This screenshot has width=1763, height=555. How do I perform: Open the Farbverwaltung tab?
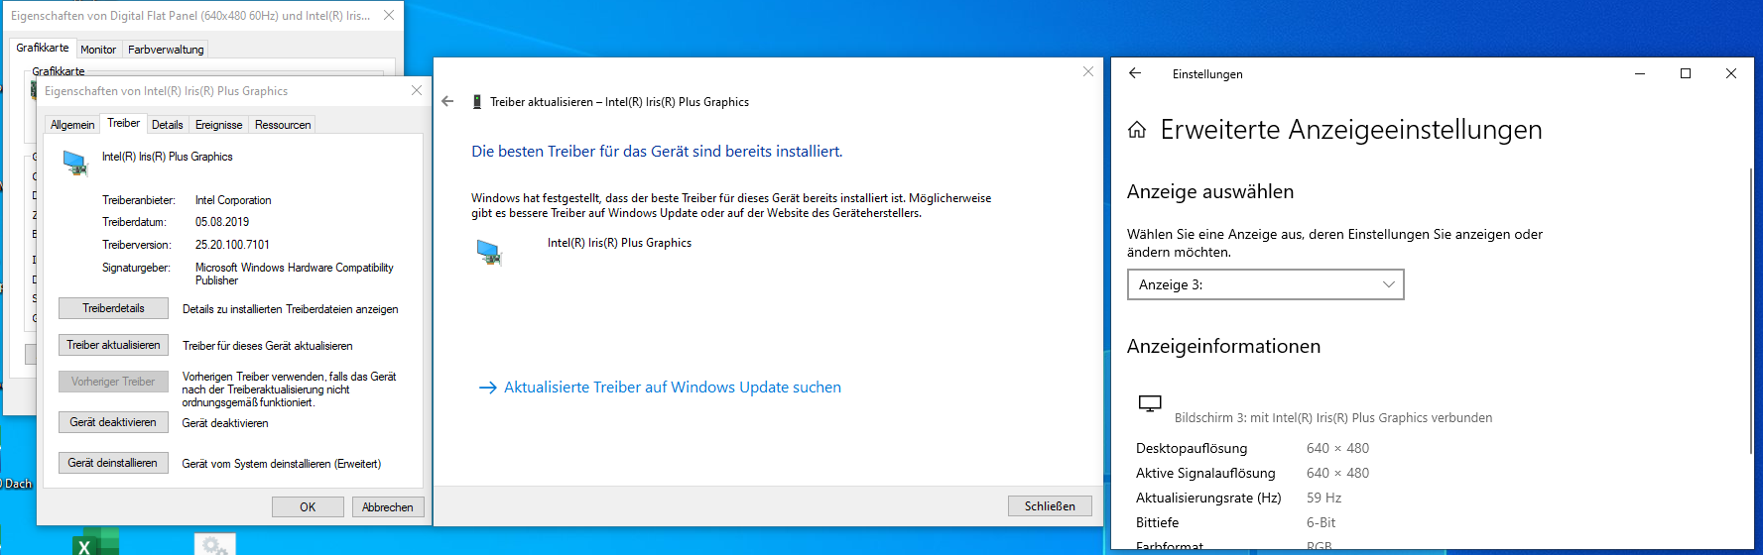tap(166, 50)
